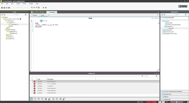
Task: Switch to the Variables sub-tab
Action: (x=34, y=15)
